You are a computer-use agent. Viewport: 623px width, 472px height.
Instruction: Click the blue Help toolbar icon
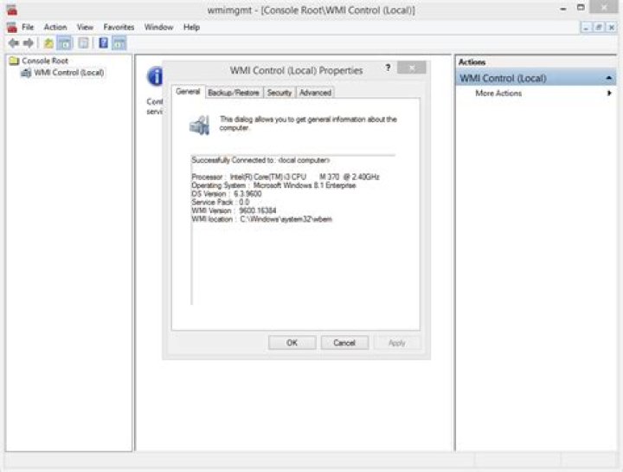tap(103, 43)
